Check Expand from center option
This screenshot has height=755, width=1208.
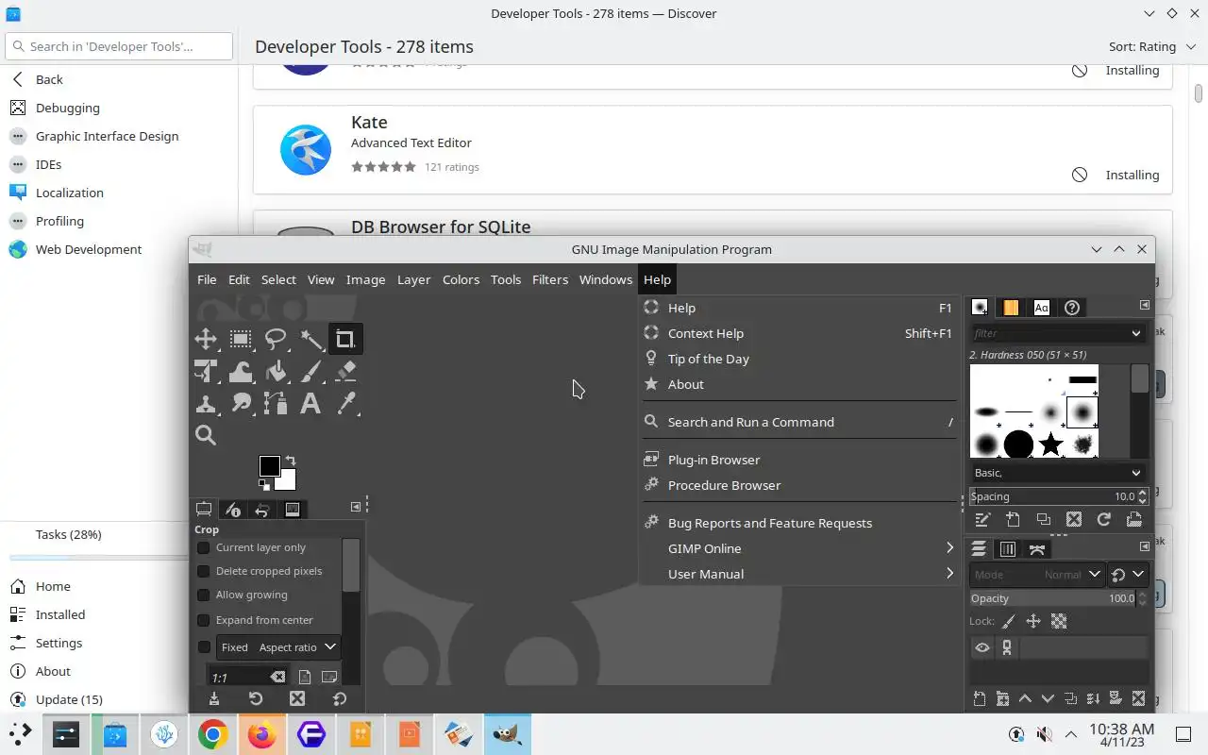(x=203, y=620)
